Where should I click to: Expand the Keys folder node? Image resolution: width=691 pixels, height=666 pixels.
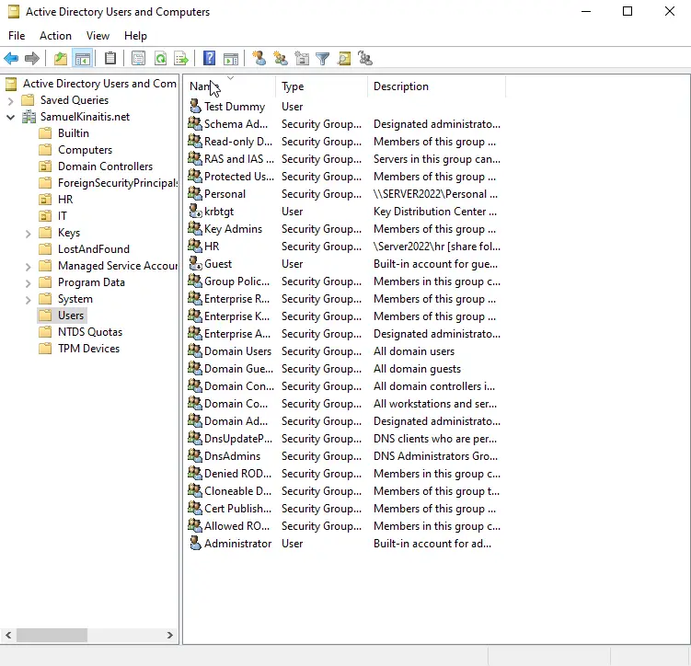pos(29,233)
